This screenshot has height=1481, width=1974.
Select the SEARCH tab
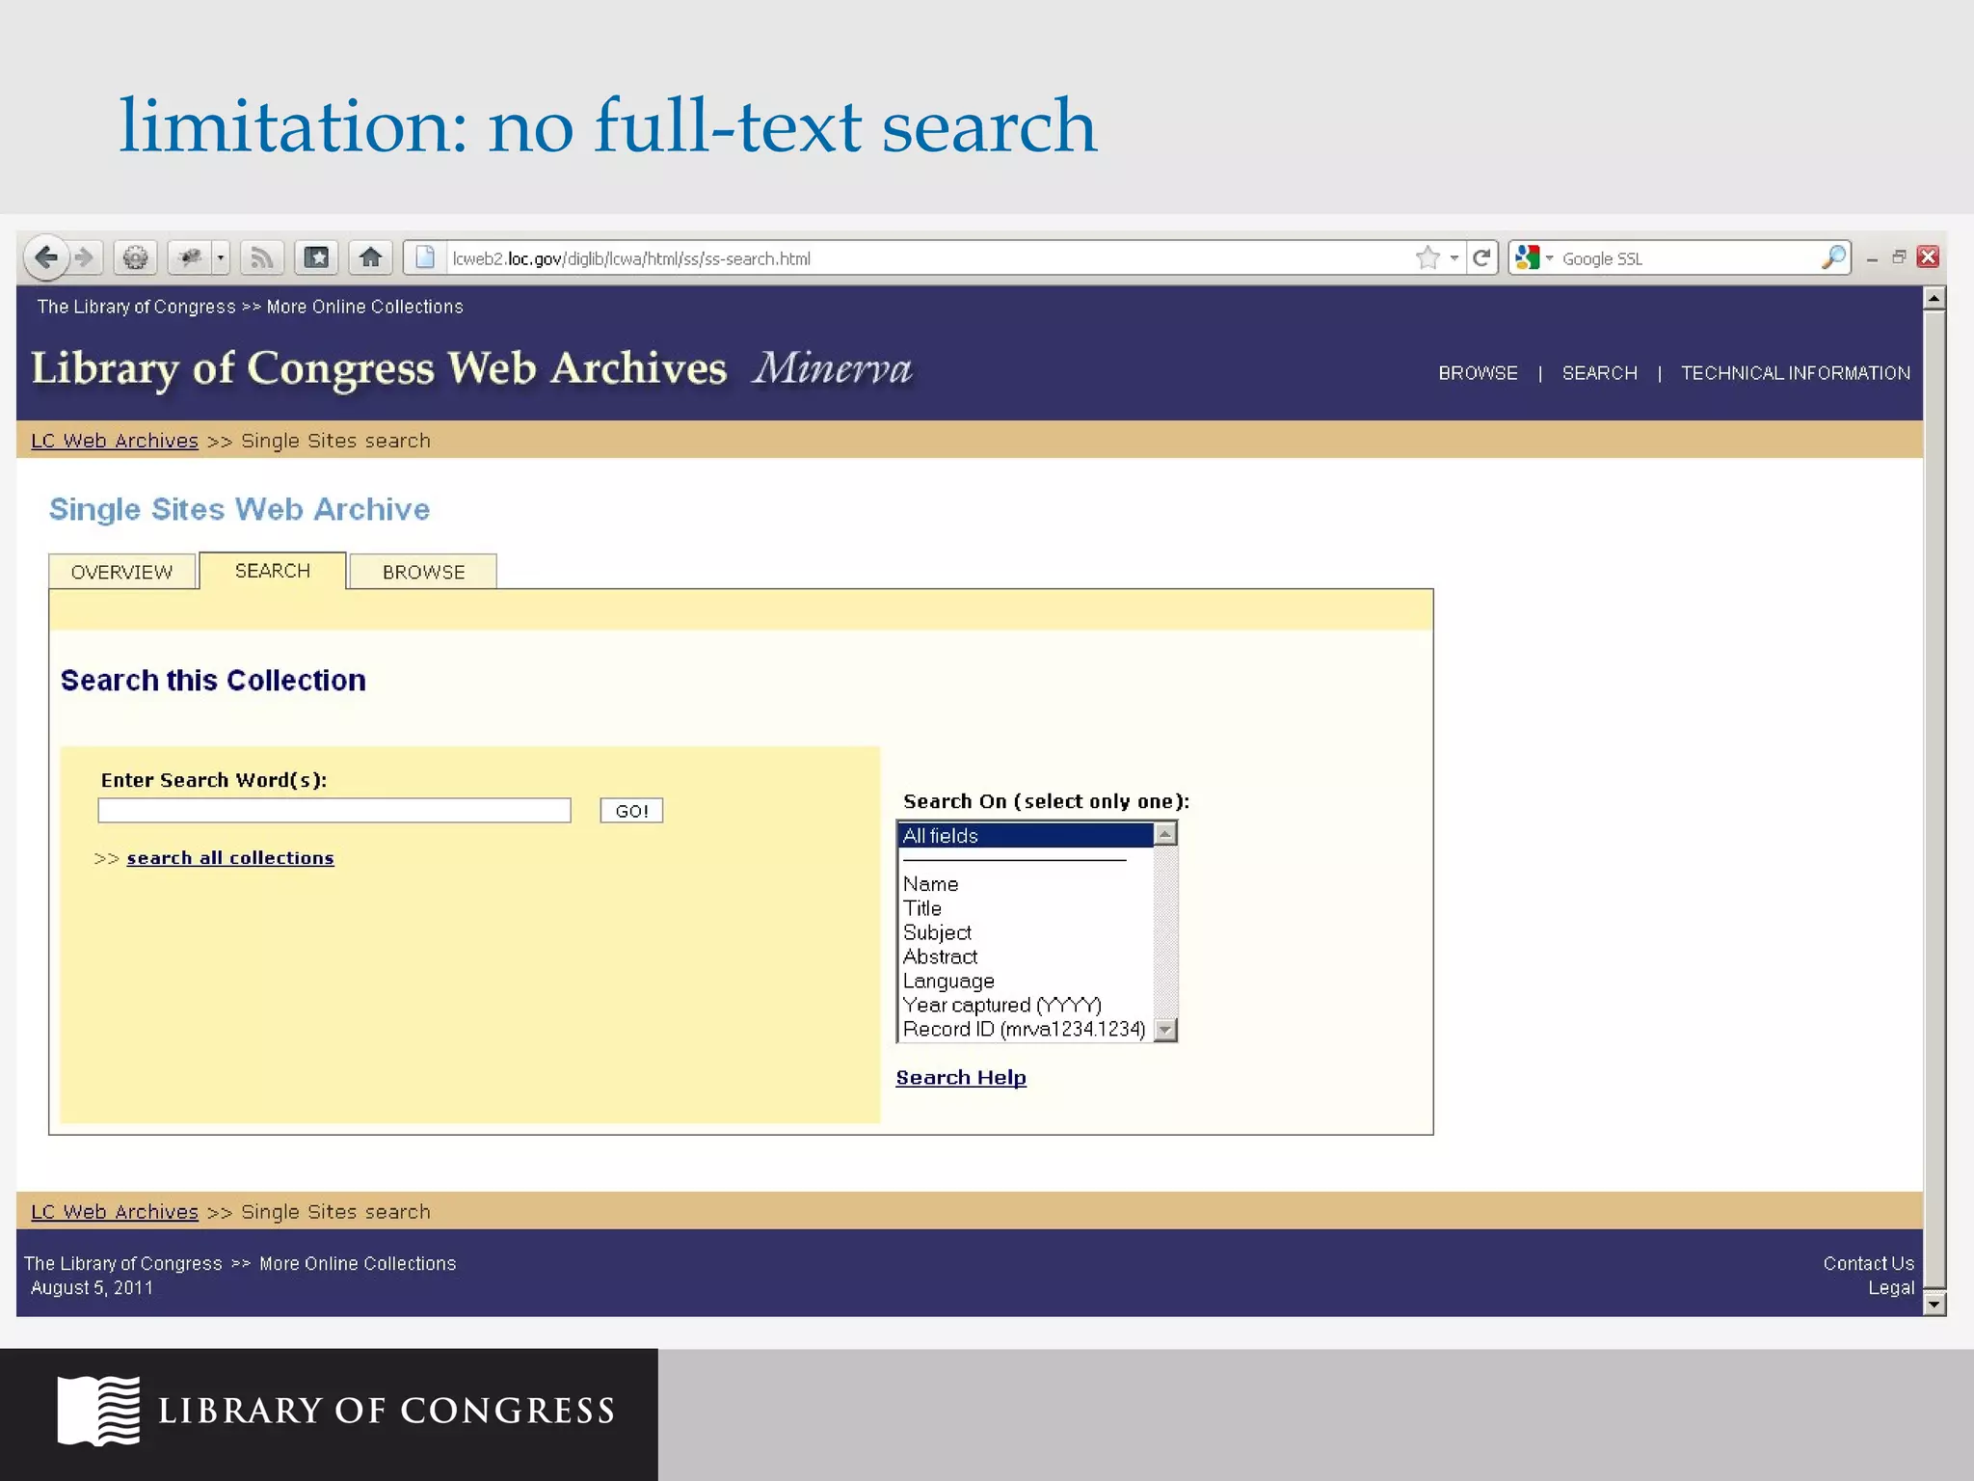tap(273, 571)
